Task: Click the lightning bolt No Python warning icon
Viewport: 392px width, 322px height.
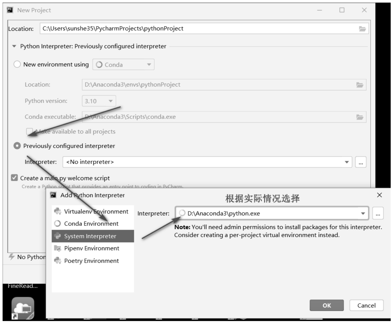Action: coord(12,257)
